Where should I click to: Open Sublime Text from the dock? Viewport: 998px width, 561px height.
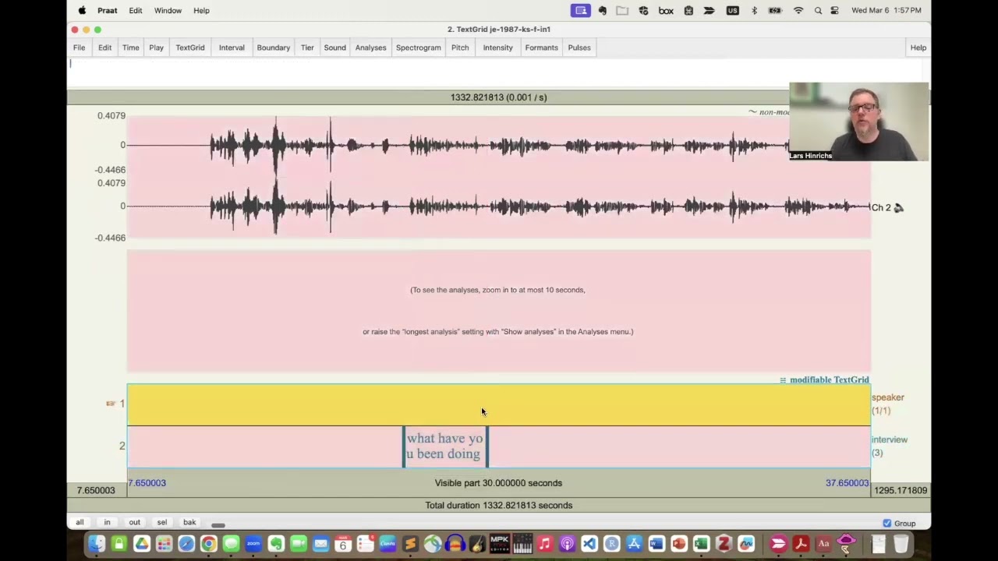click(411, 543)
